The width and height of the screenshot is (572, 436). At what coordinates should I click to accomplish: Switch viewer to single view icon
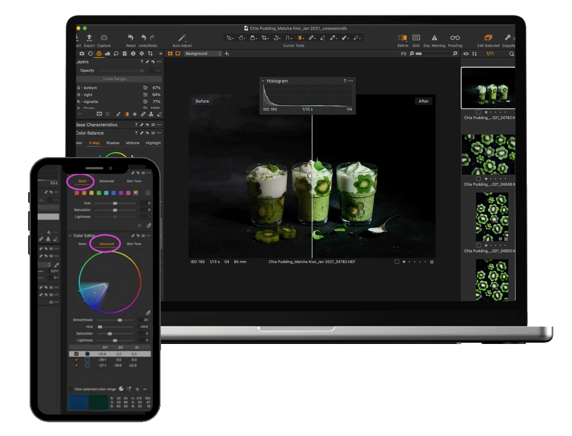pyautogui.click(x=177, y=53)
